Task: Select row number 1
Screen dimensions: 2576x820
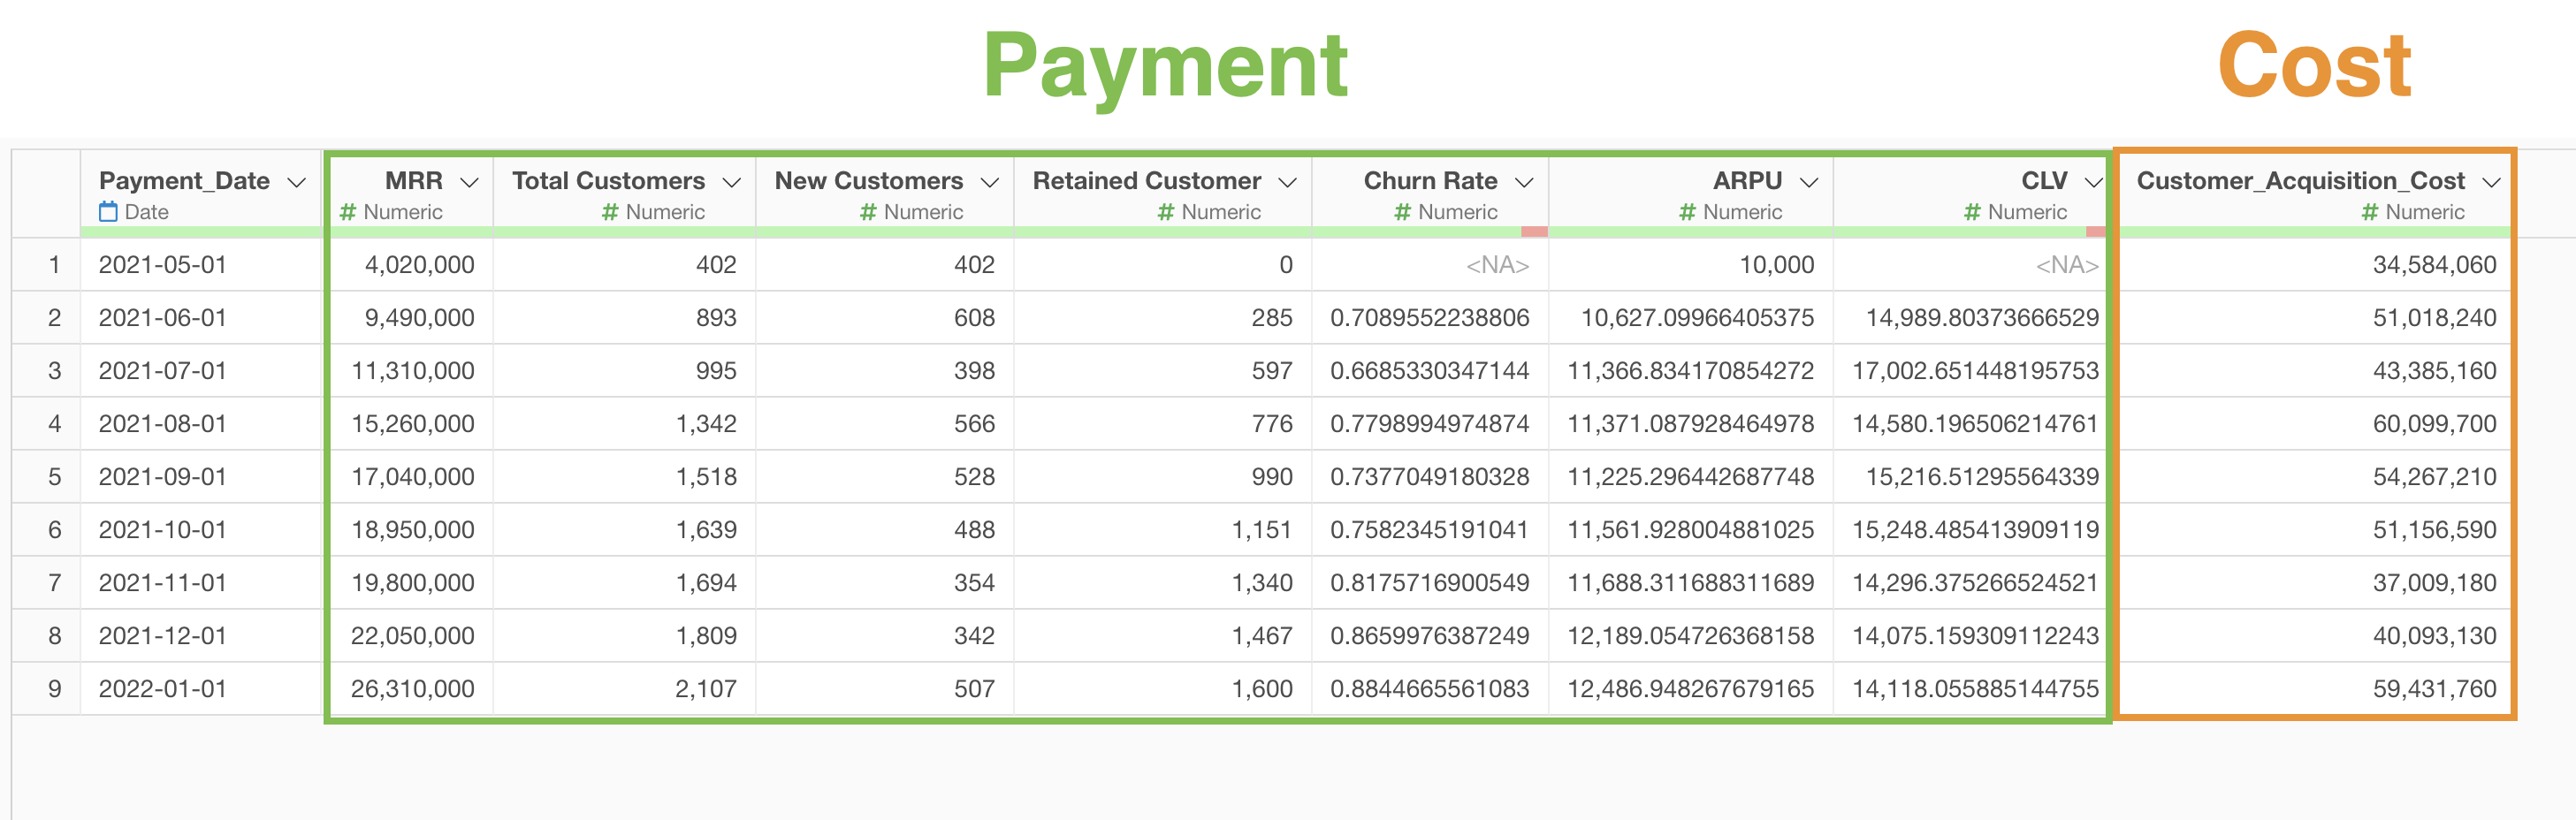Action: [x=54, y=265]
